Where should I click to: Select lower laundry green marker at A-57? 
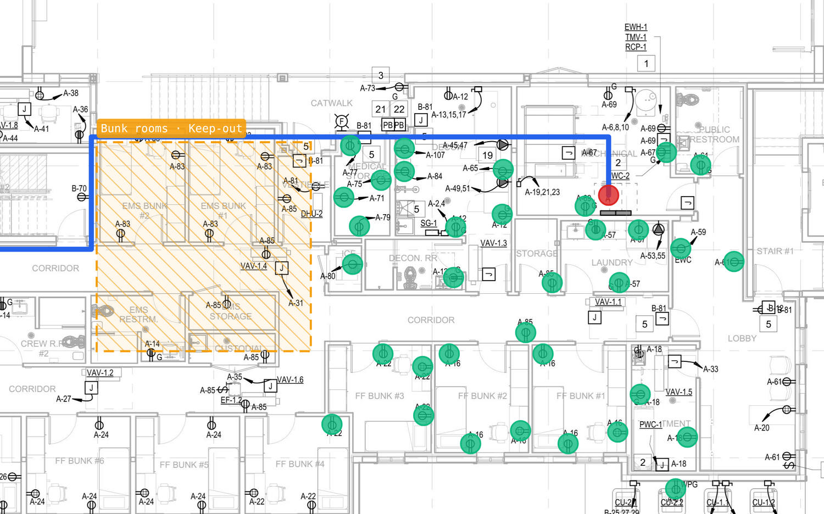pos(619,283)
